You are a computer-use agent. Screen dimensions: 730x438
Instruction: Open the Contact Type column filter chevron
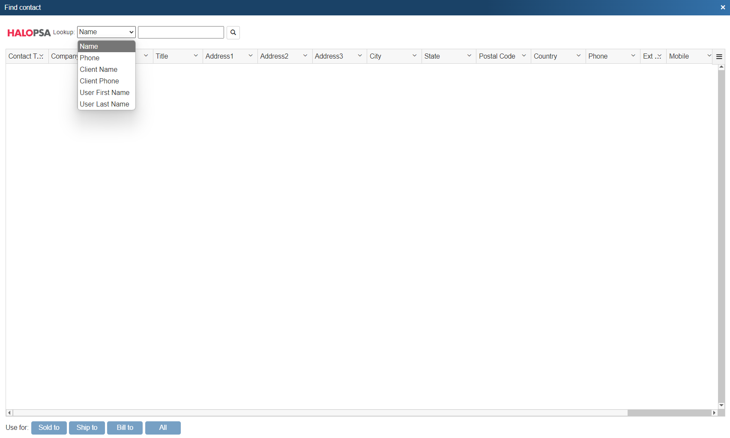[x=42, y=56]
